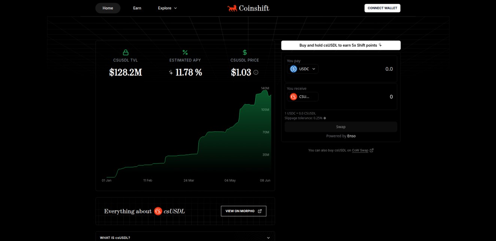This screenshot has width=496, height=241.
Task: Open the Explore dropdown menu
Action: pos(167,8)
